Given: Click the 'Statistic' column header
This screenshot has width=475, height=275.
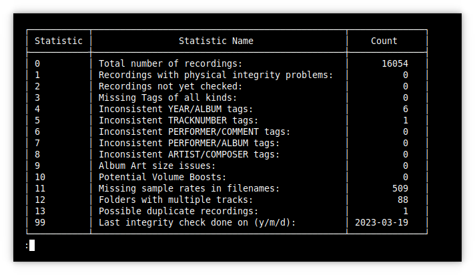Looking at the screenshot, I should (59, 41).
